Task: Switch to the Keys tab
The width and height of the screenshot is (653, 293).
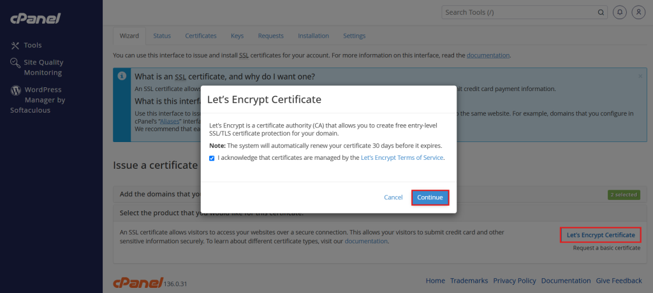Action: point(237,36)
